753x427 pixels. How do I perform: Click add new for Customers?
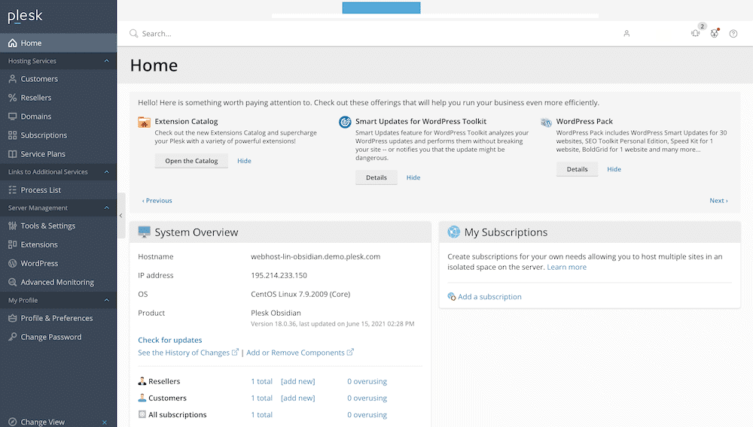(x=297, y=398)
